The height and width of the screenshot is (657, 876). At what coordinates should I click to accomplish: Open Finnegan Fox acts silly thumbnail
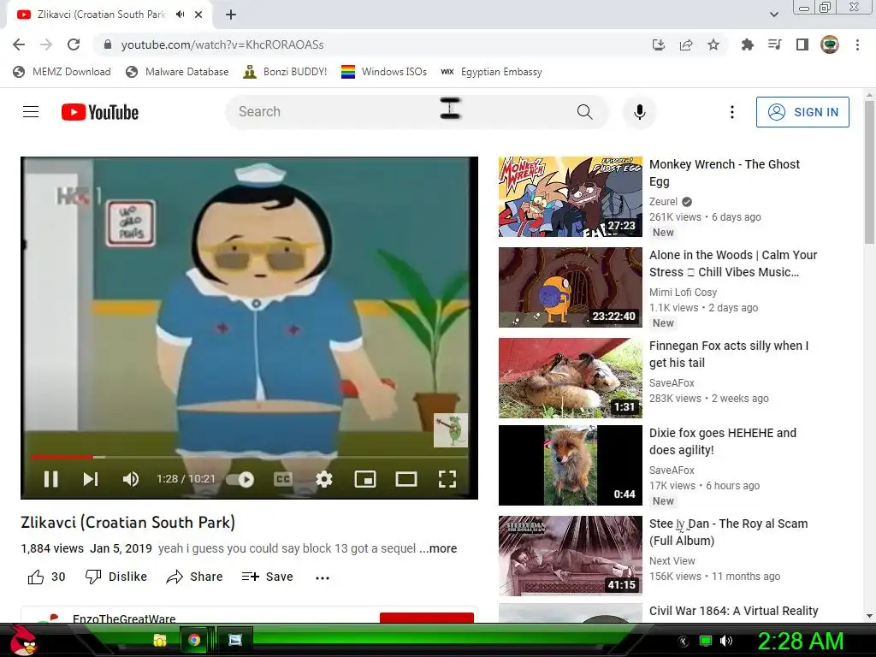click(571, 377)
